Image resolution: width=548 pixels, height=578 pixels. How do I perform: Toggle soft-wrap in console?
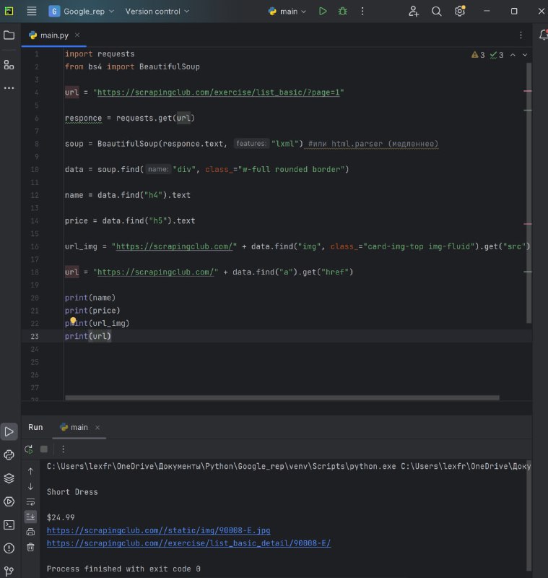[x=30, y=501]
